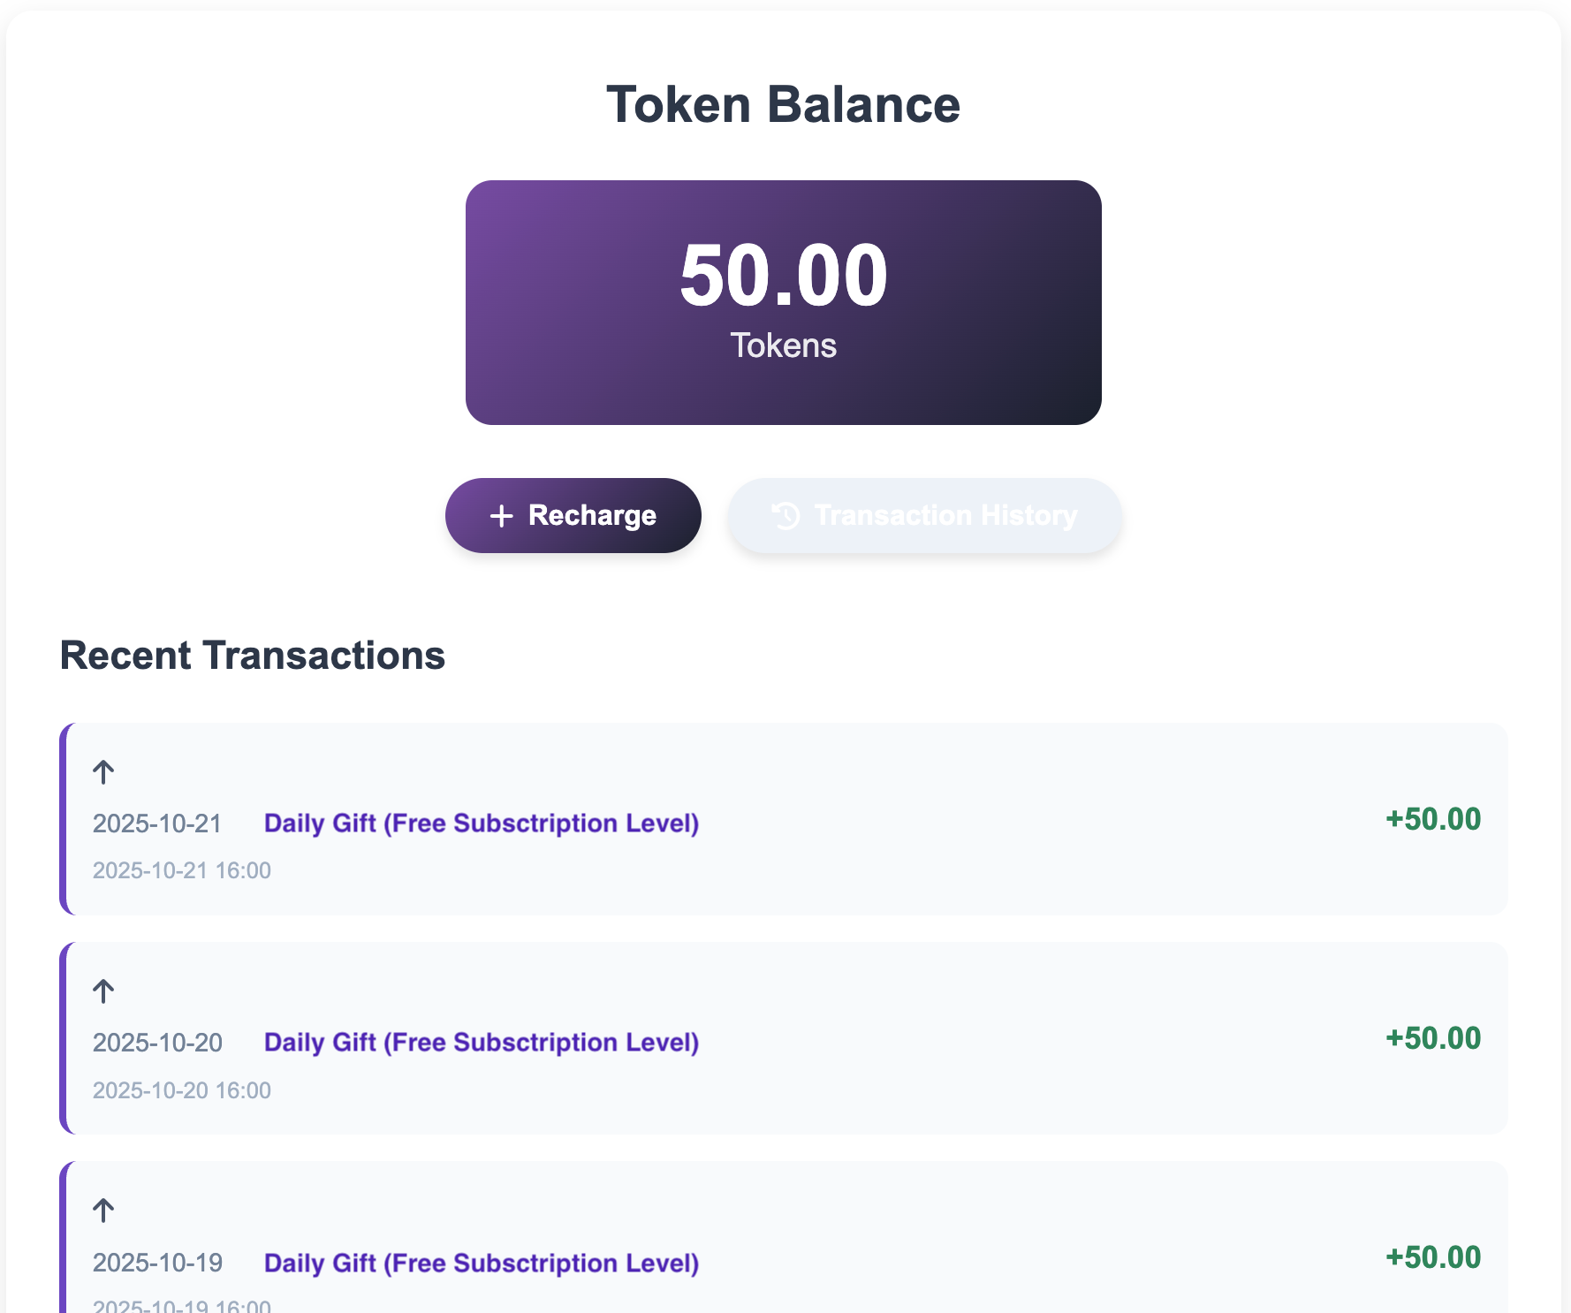The height and width of the screenshot is (1313, 1571).
Task: Click the 2025-10-21 16:00 timestamp
Action: click(x=182, y=870)
